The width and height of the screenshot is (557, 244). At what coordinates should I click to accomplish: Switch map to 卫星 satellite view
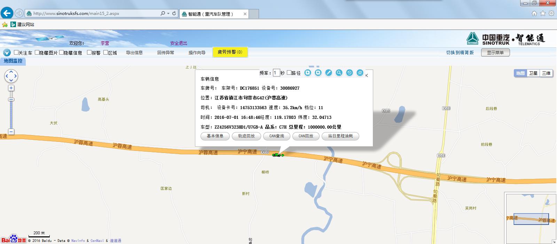[533, 73]
